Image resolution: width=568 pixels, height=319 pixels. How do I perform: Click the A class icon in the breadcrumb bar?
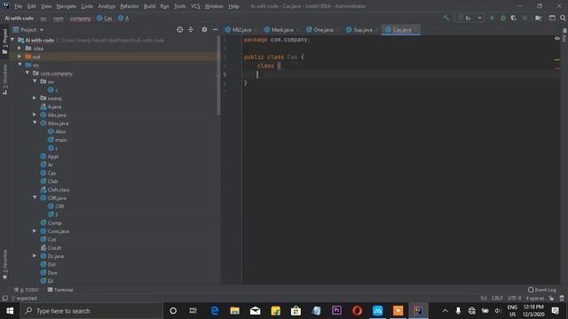point(121,18)
